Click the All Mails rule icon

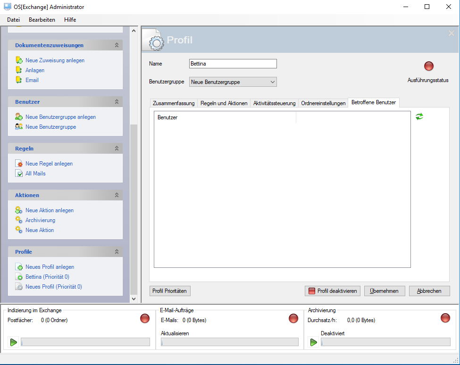[x=19, y=174]
